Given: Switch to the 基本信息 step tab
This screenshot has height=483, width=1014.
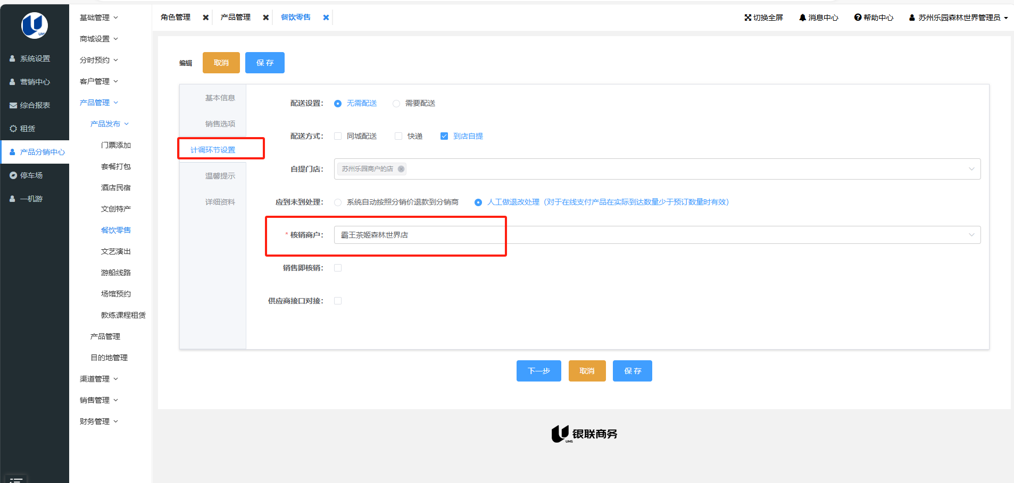Looking at the screenshot, I should (220, 98).
